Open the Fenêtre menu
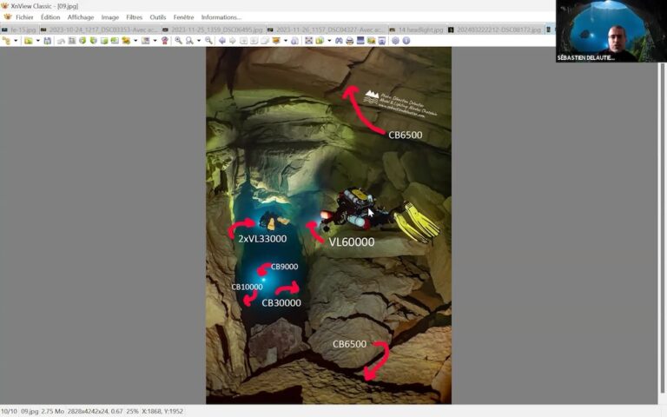This screenshot has height=417, width=667. coord(183,17)
